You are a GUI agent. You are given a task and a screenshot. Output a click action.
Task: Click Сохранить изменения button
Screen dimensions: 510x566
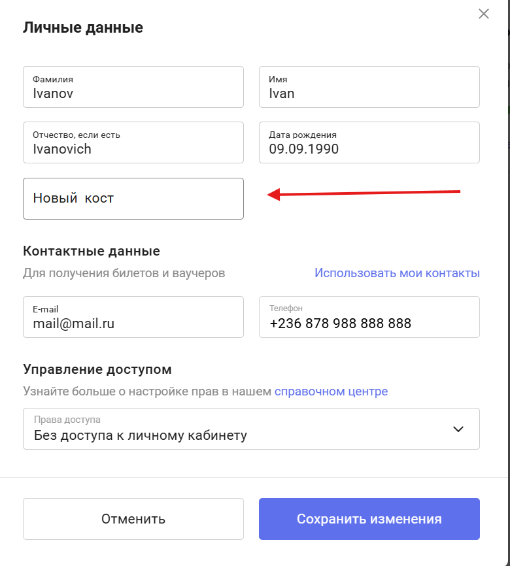(x=369, y=519)
